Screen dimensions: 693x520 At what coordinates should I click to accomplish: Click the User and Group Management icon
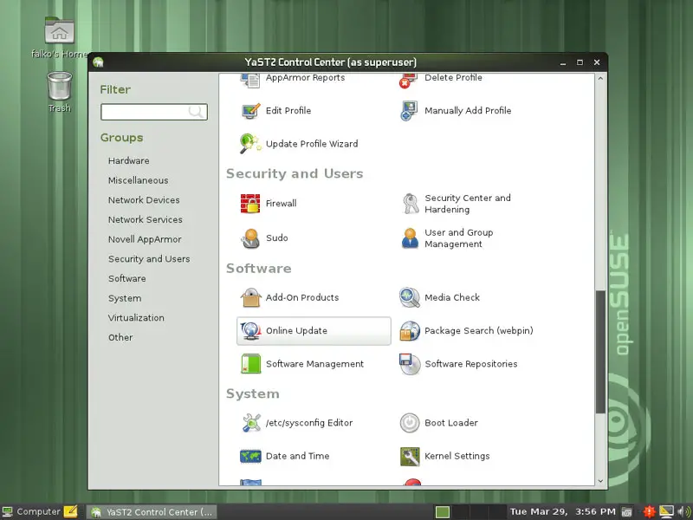pos(410,237)
